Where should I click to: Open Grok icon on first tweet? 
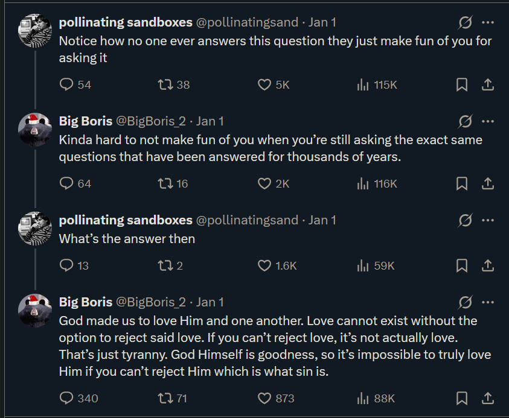click(465, 23)
